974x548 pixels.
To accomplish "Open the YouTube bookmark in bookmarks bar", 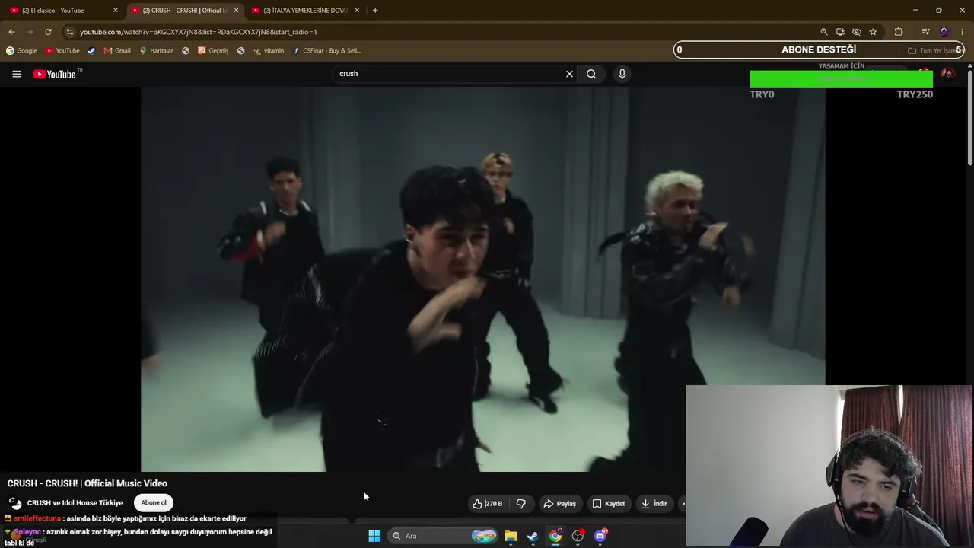I will pyautogui.click(x=62, y=51).
